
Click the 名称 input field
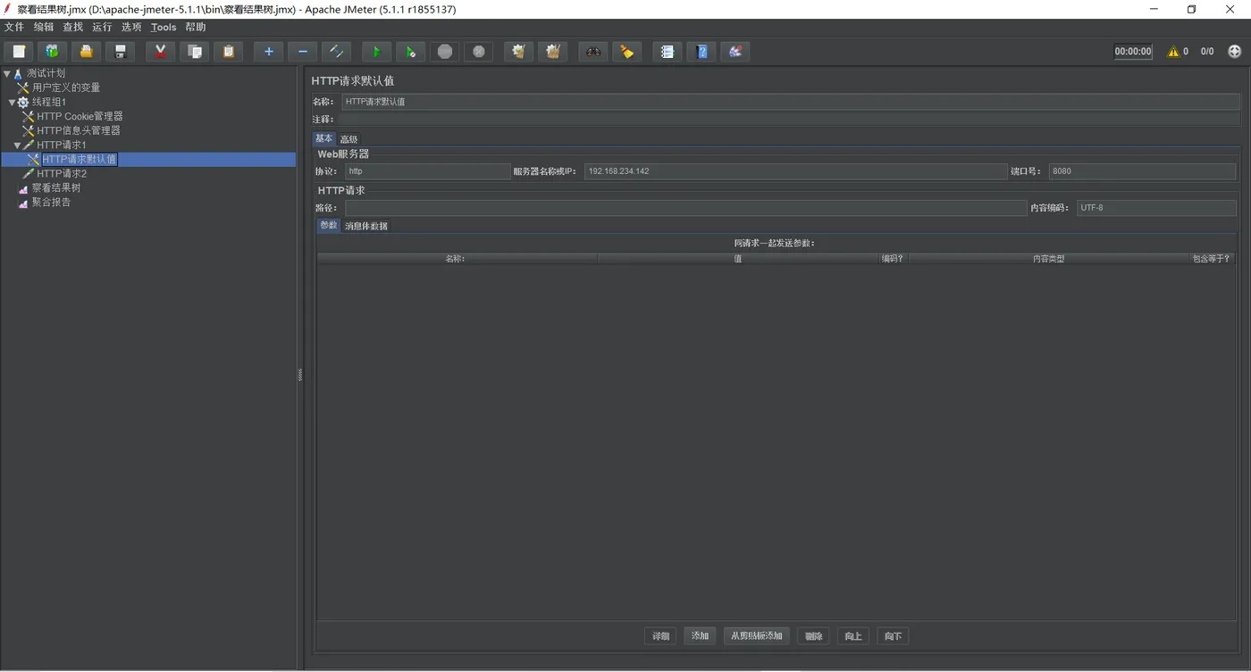[791, 102]
